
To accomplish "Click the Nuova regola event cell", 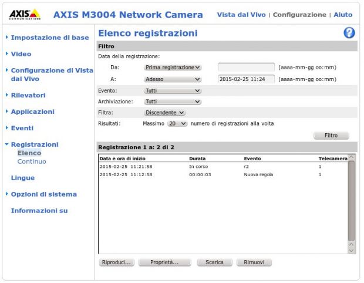I will (x=258, y=174).
